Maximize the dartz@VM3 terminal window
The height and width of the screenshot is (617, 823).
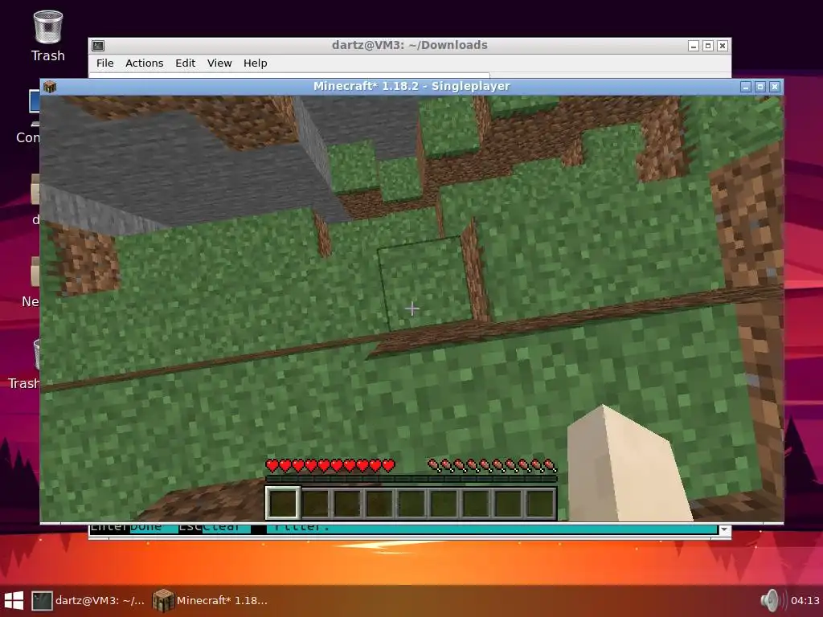(x=708, y=46)
